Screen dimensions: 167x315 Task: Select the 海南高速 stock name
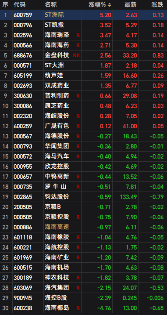57,227
